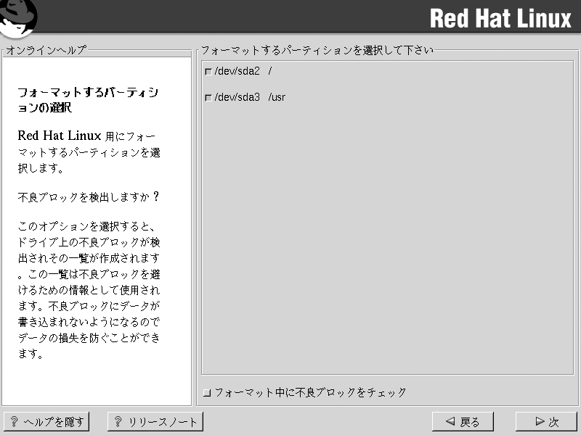Click the フォーマットするパーティションを選択して下さい frame title
The image size is (581, 435).
[x=317, y=50]
